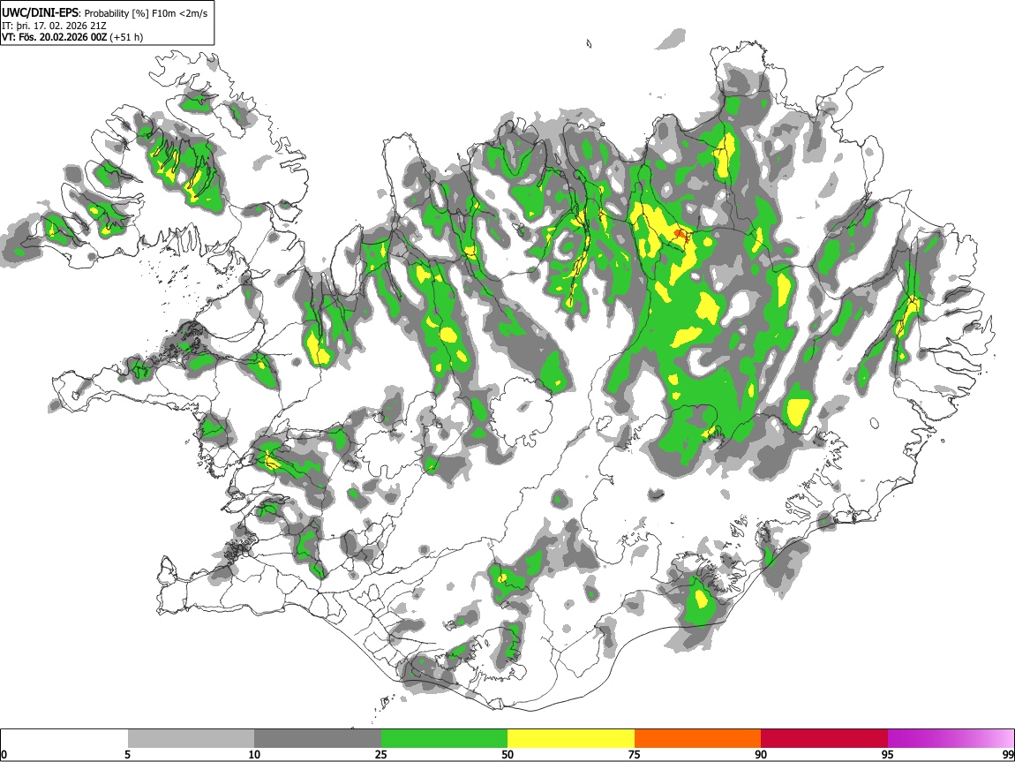Click the valid time 'VT: Fös. 20.02.2026 00Z'

click(55, 37)
